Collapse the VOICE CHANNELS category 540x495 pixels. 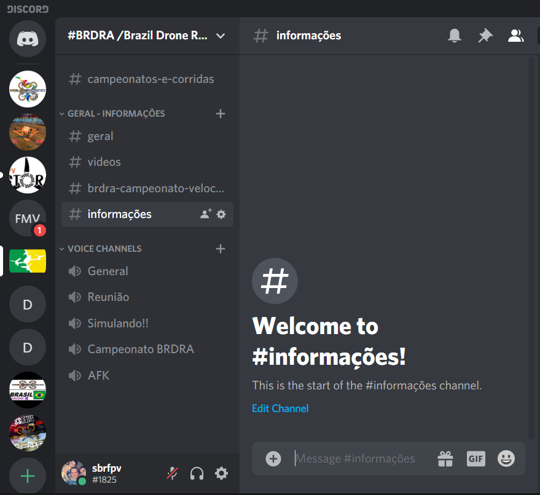pos(104,249)
